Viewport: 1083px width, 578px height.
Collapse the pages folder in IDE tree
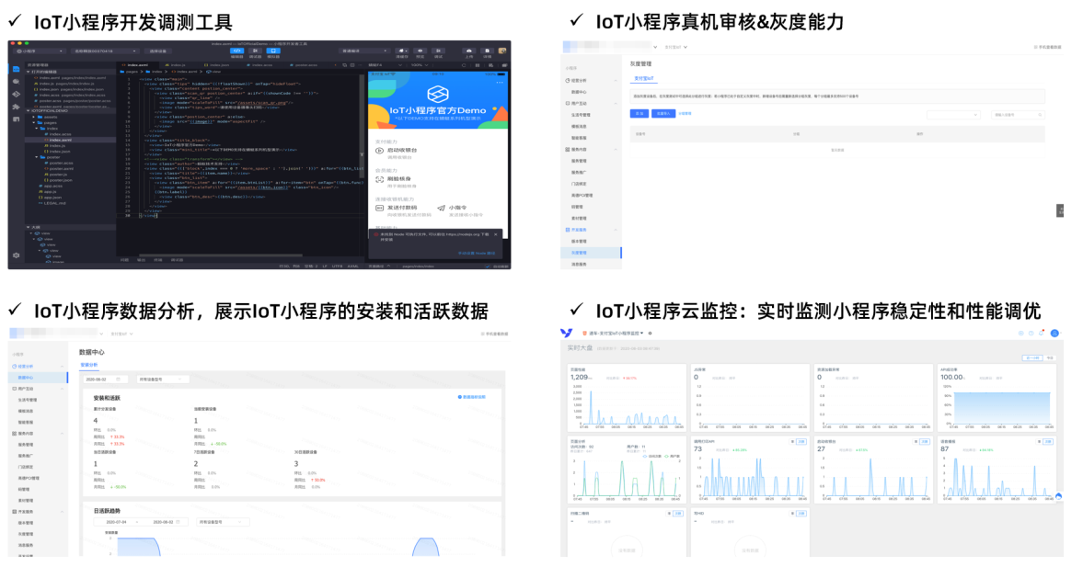(33, 123)
